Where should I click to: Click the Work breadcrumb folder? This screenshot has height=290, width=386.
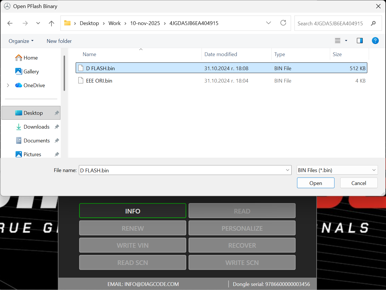pyautogui.click(x=114, y=23)
